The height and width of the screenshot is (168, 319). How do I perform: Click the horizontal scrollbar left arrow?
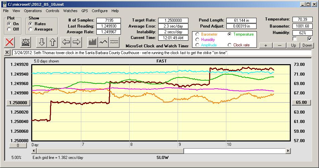34,151
